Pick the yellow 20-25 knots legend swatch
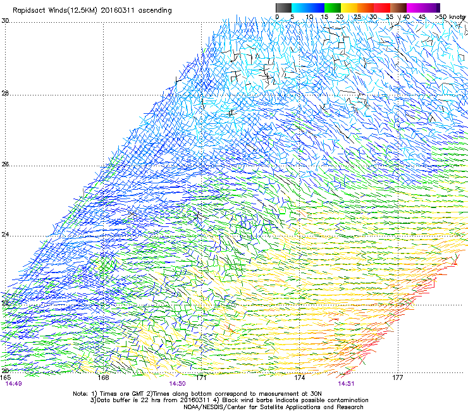Image resolution: width=468 pixels, height=411 pixels. coord(349,8)
